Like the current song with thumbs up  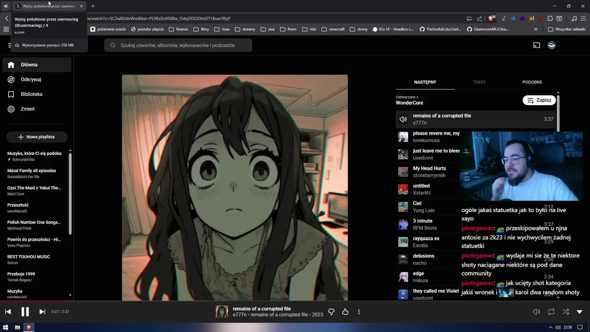coord(345,312)
